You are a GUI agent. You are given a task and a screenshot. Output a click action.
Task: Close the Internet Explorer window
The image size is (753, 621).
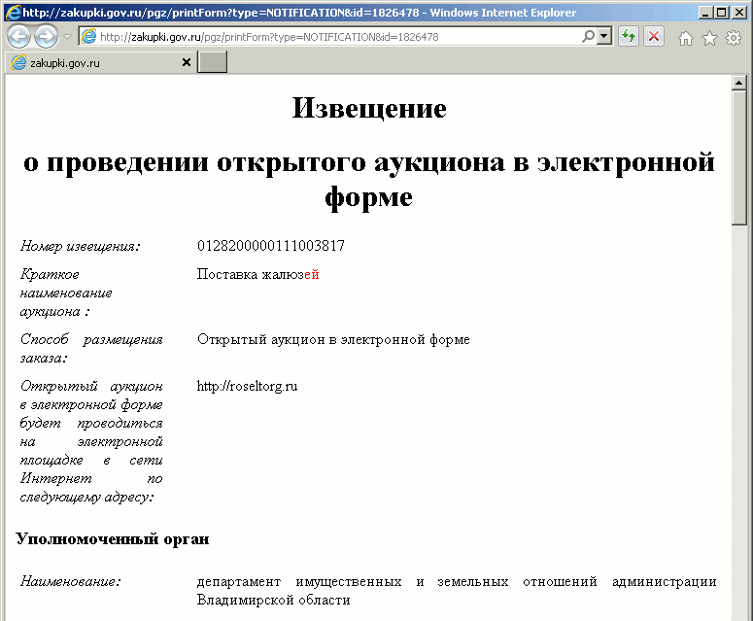[x=739, y=13]
